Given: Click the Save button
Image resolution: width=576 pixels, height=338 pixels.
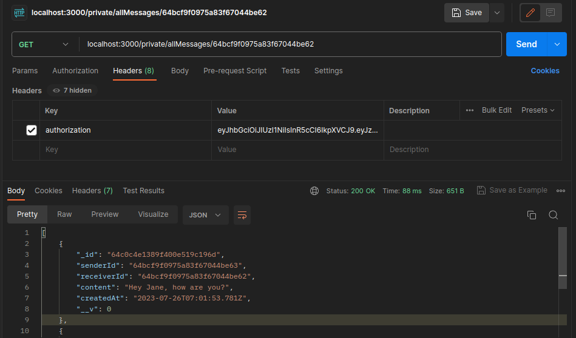Looking at the screenshot, I should (467, 13).
